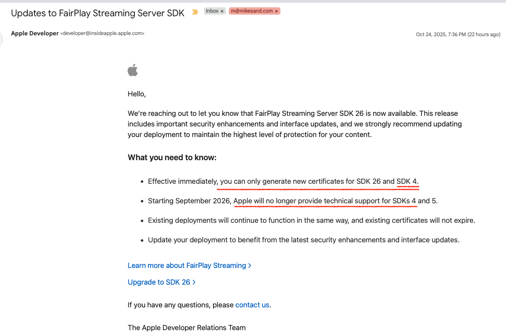
Task: Click the What you need to know heading
Action: (172, 157)
